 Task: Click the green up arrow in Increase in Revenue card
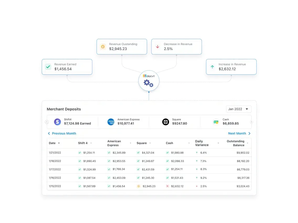[x=212, y=67]
